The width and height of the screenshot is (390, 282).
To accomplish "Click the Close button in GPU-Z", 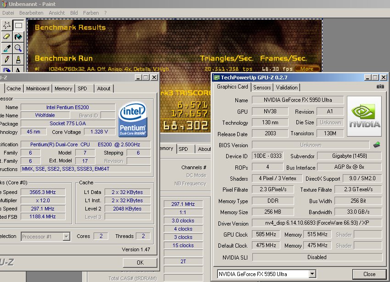I will point(369,274).
